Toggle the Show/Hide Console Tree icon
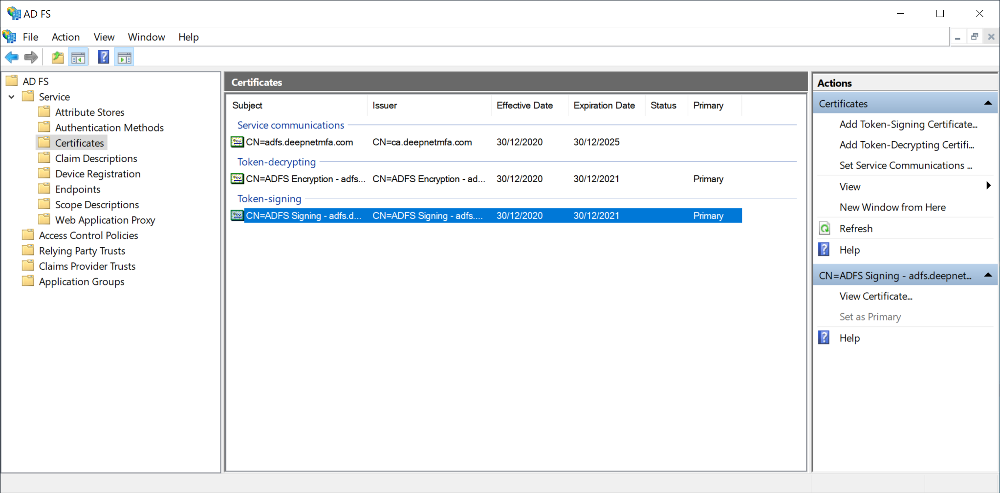Viewport: 1000px width, 493px height. tap(78, 58)
